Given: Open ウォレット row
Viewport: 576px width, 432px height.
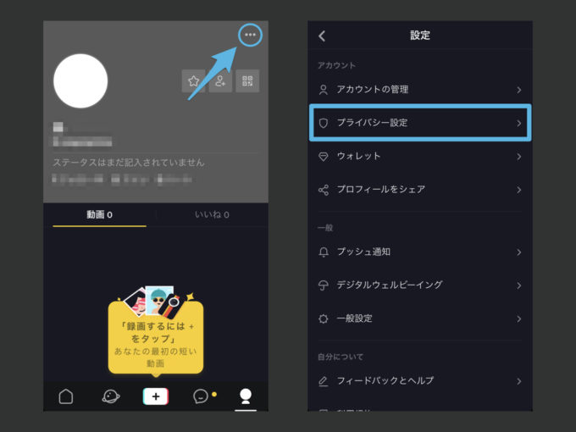Looking at the screenshot, I should coord(420,157).
